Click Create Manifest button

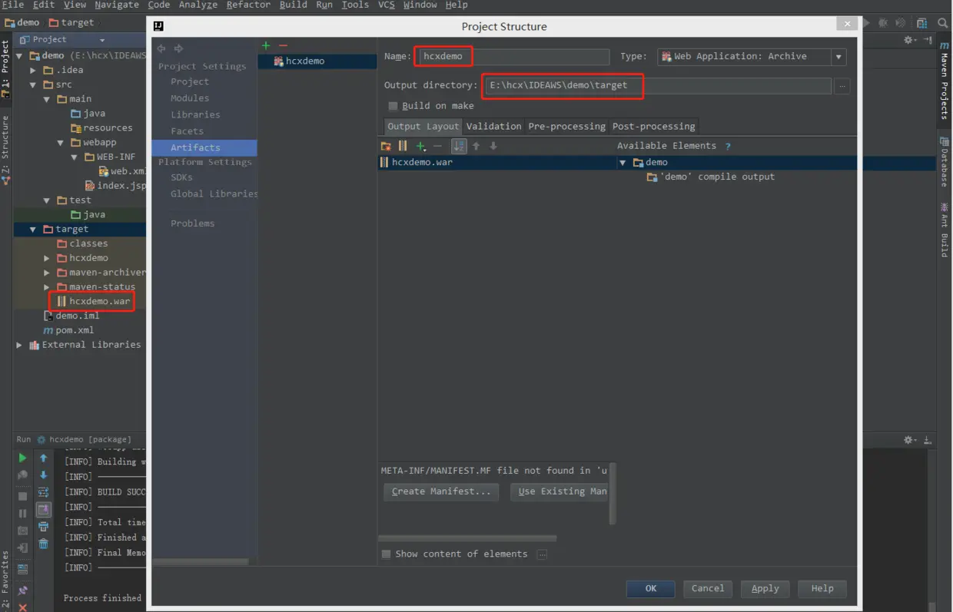click(x=441, y=492)
